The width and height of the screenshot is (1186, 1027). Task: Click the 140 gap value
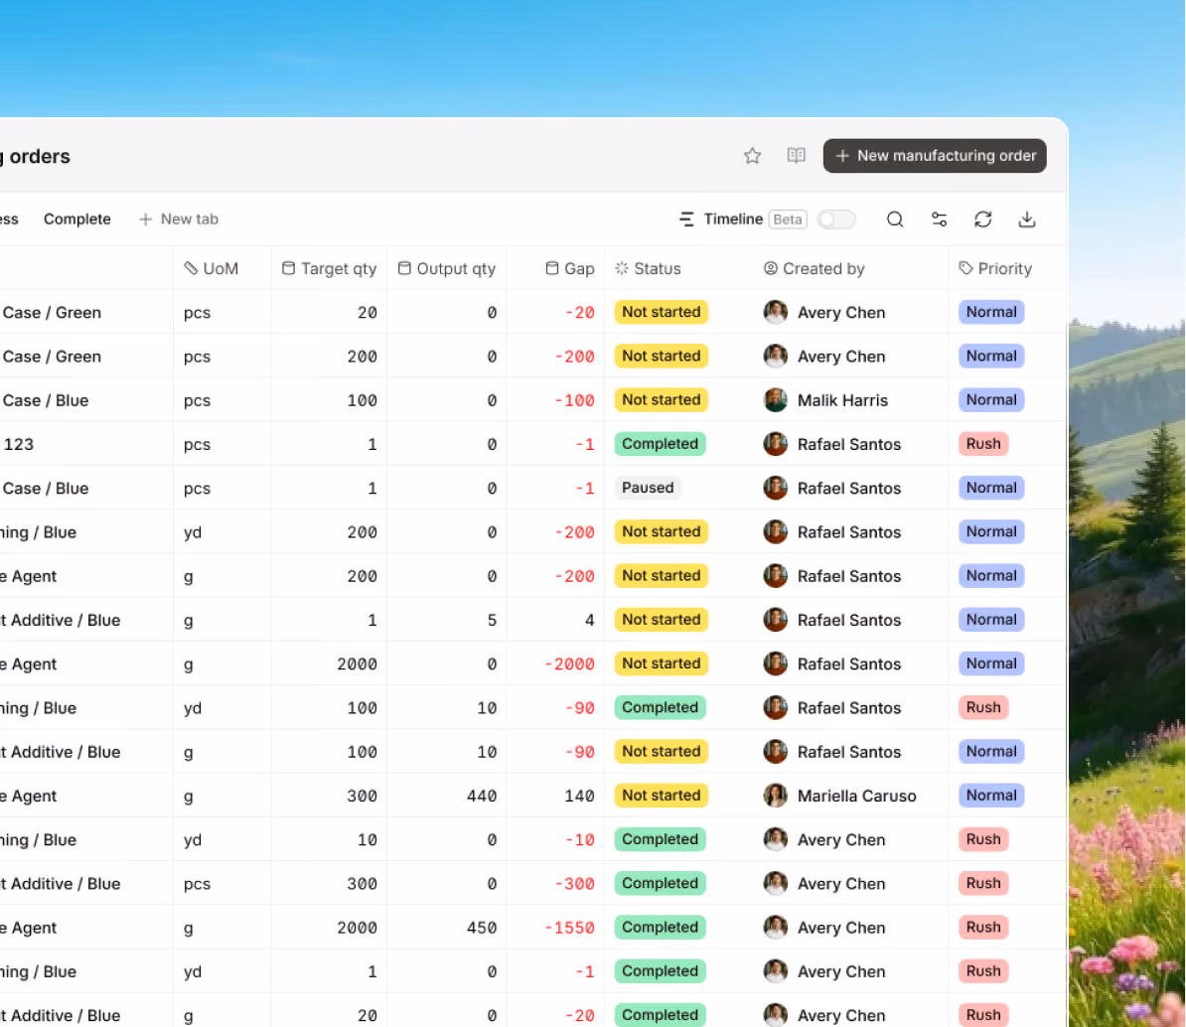[579, 797]
